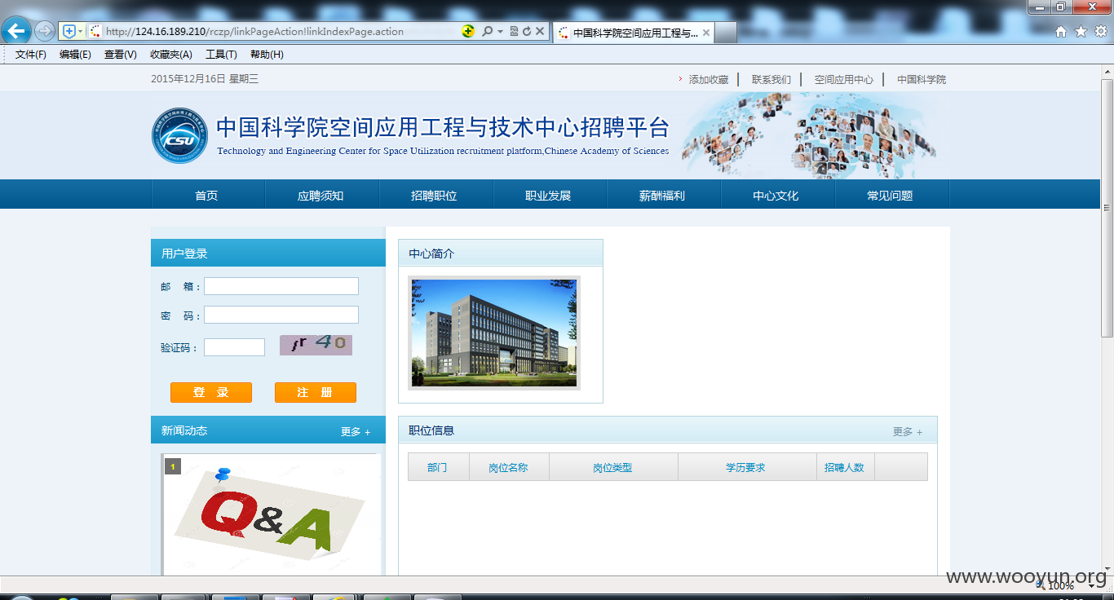Open the 收藏夹(A) menu
The height and width of the screenshot is (600, 1114).
click(170, 55)
